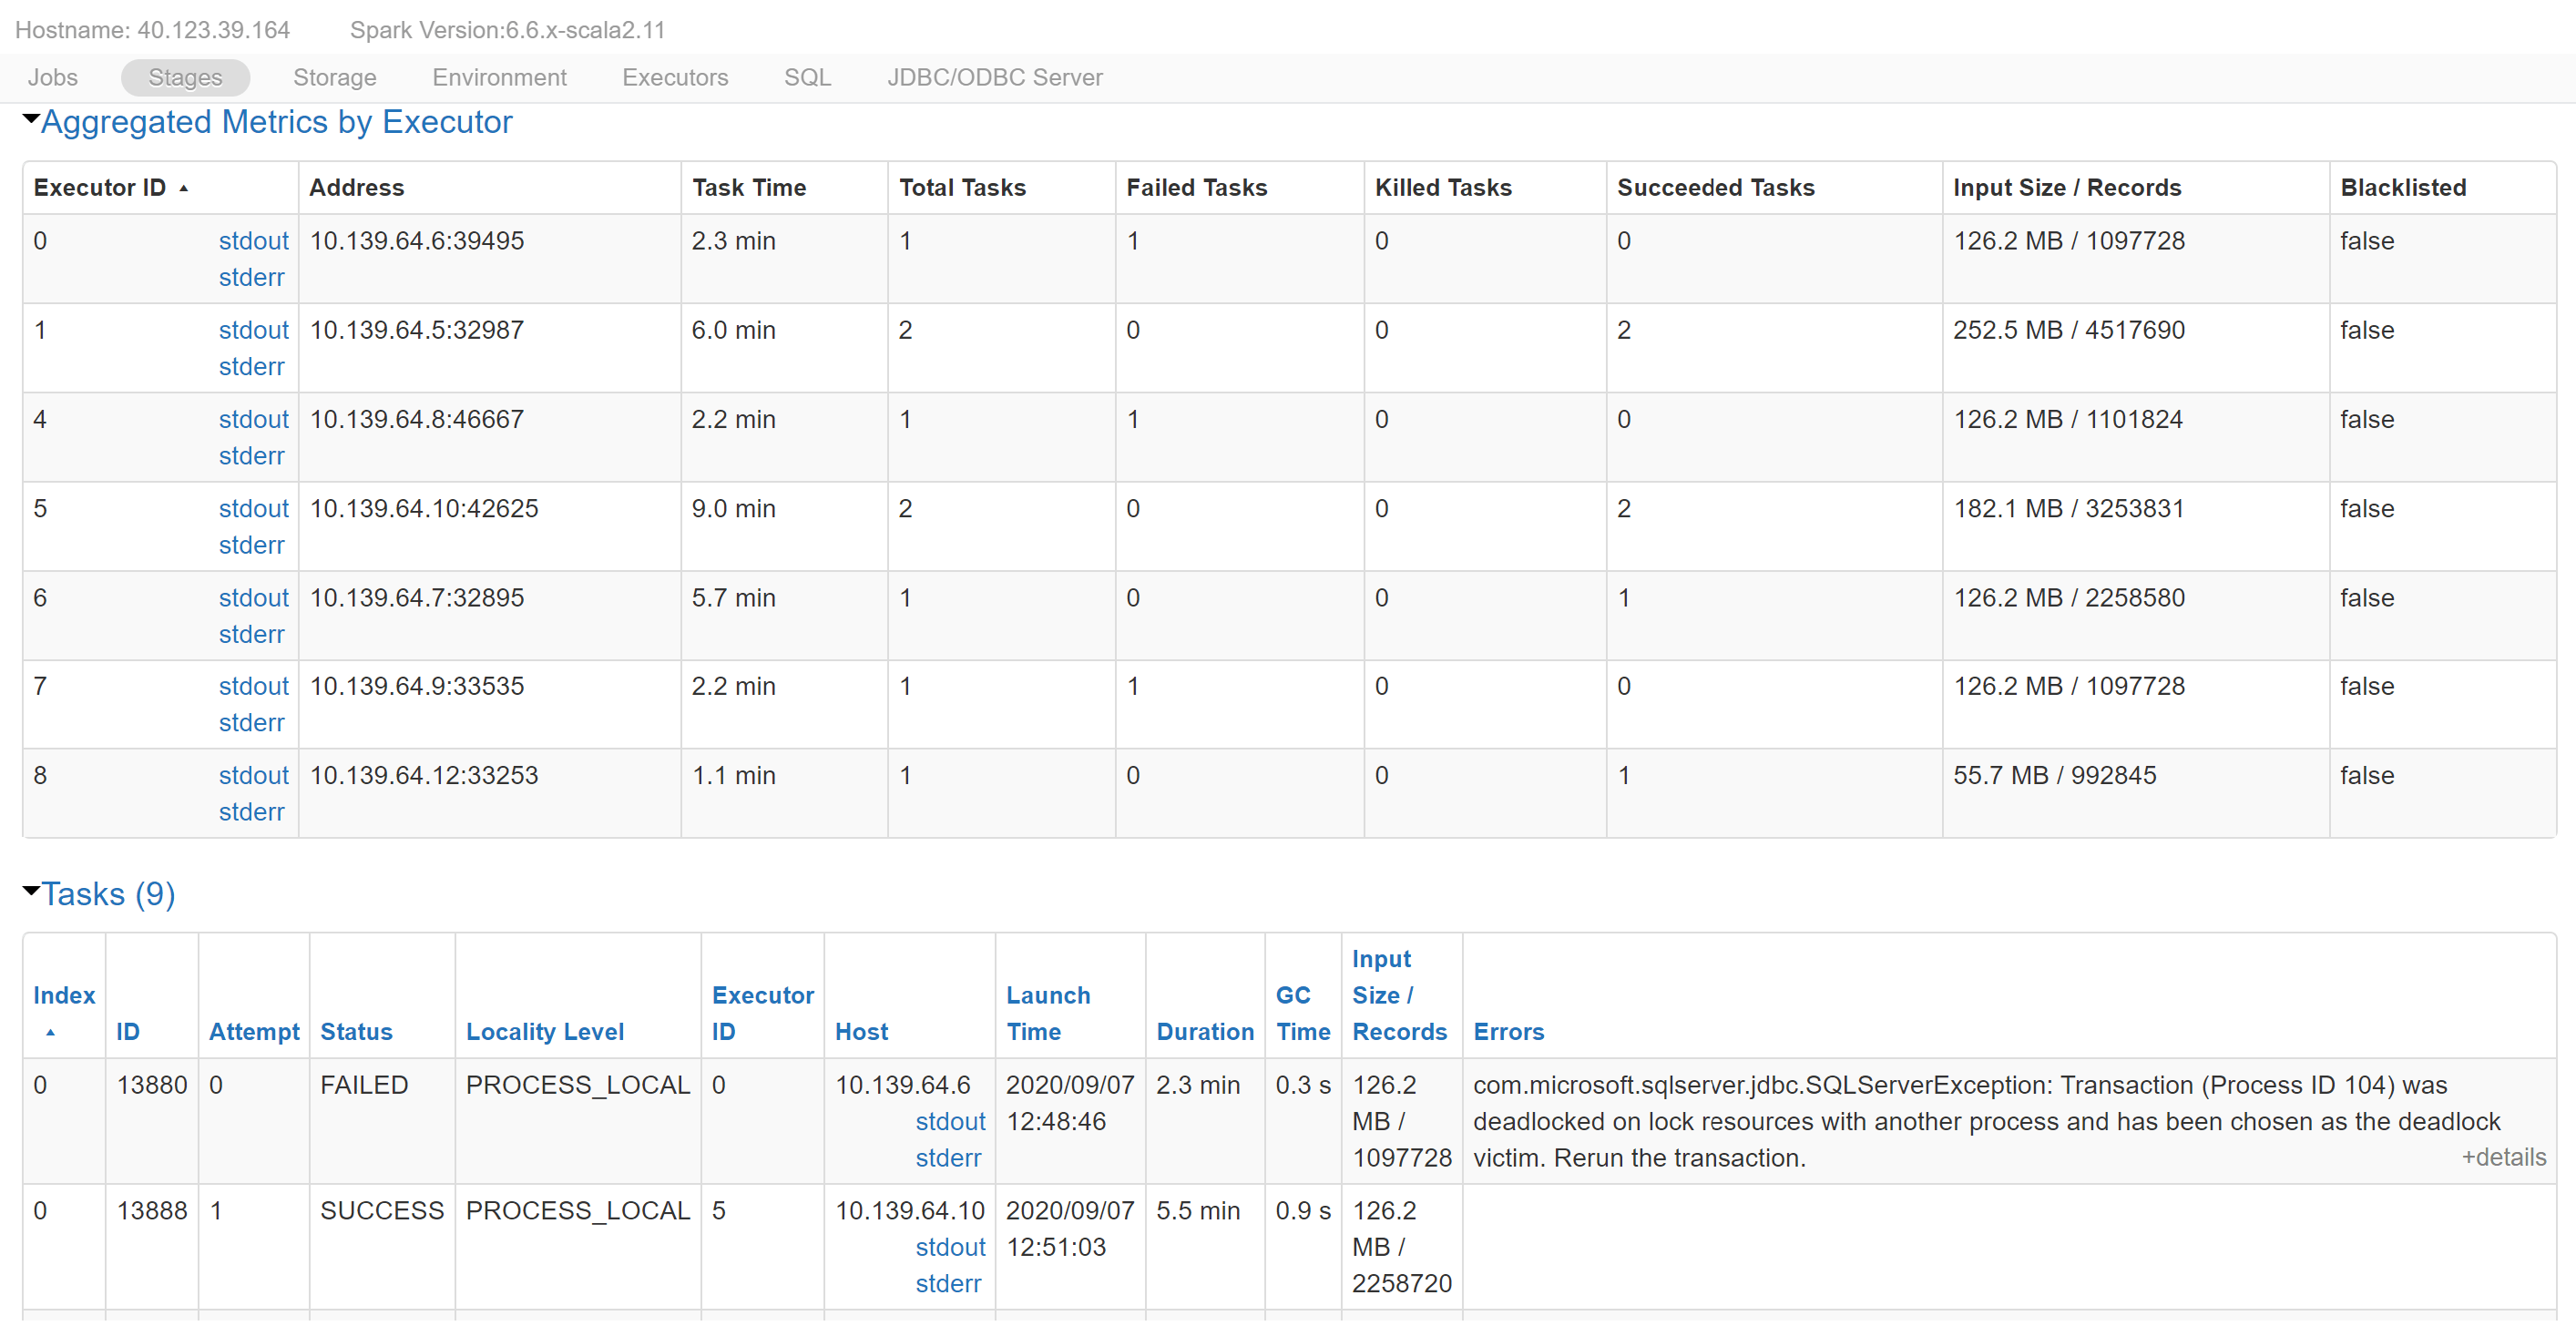The image size is (2576, 1336).
Task: Switch to the Jobs tab
Action: 52,77
